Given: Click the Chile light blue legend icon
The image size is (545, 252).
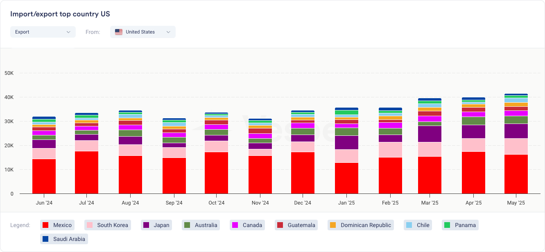Looking at the screenshot, I should [x=409, y=225].
